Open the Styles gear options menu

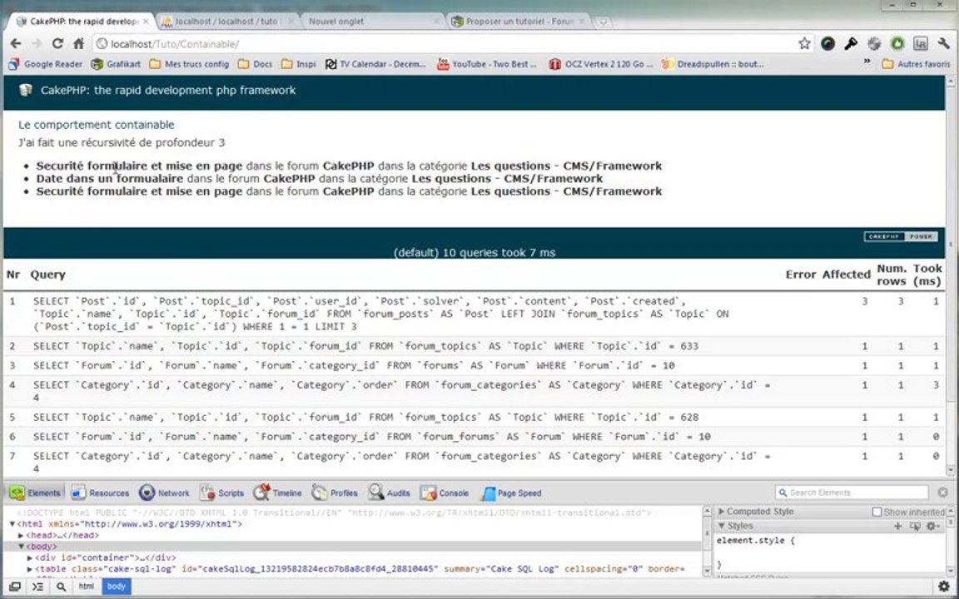[932, 527]
